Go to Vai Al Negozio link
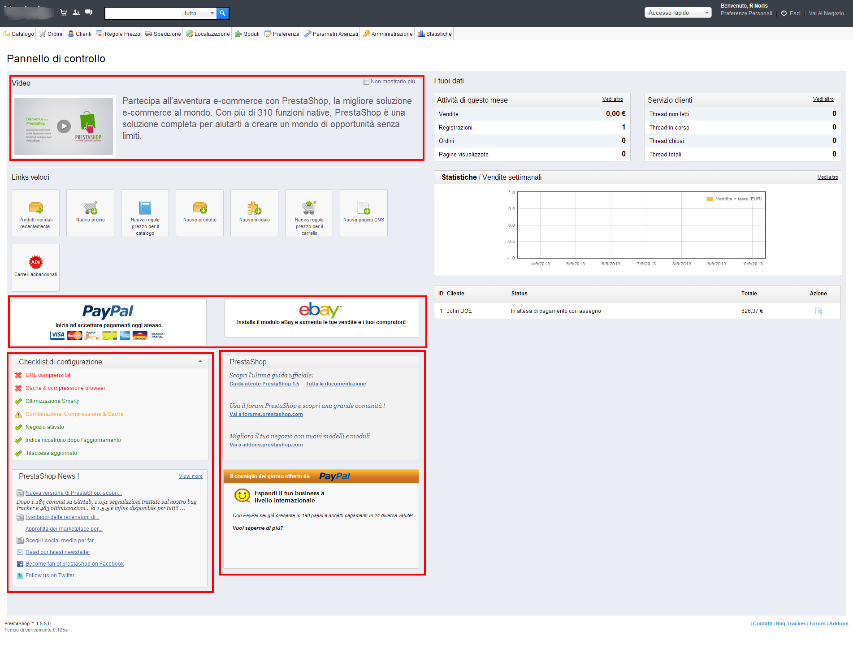This screenshot has height=649, width=853. pos(826,13)
